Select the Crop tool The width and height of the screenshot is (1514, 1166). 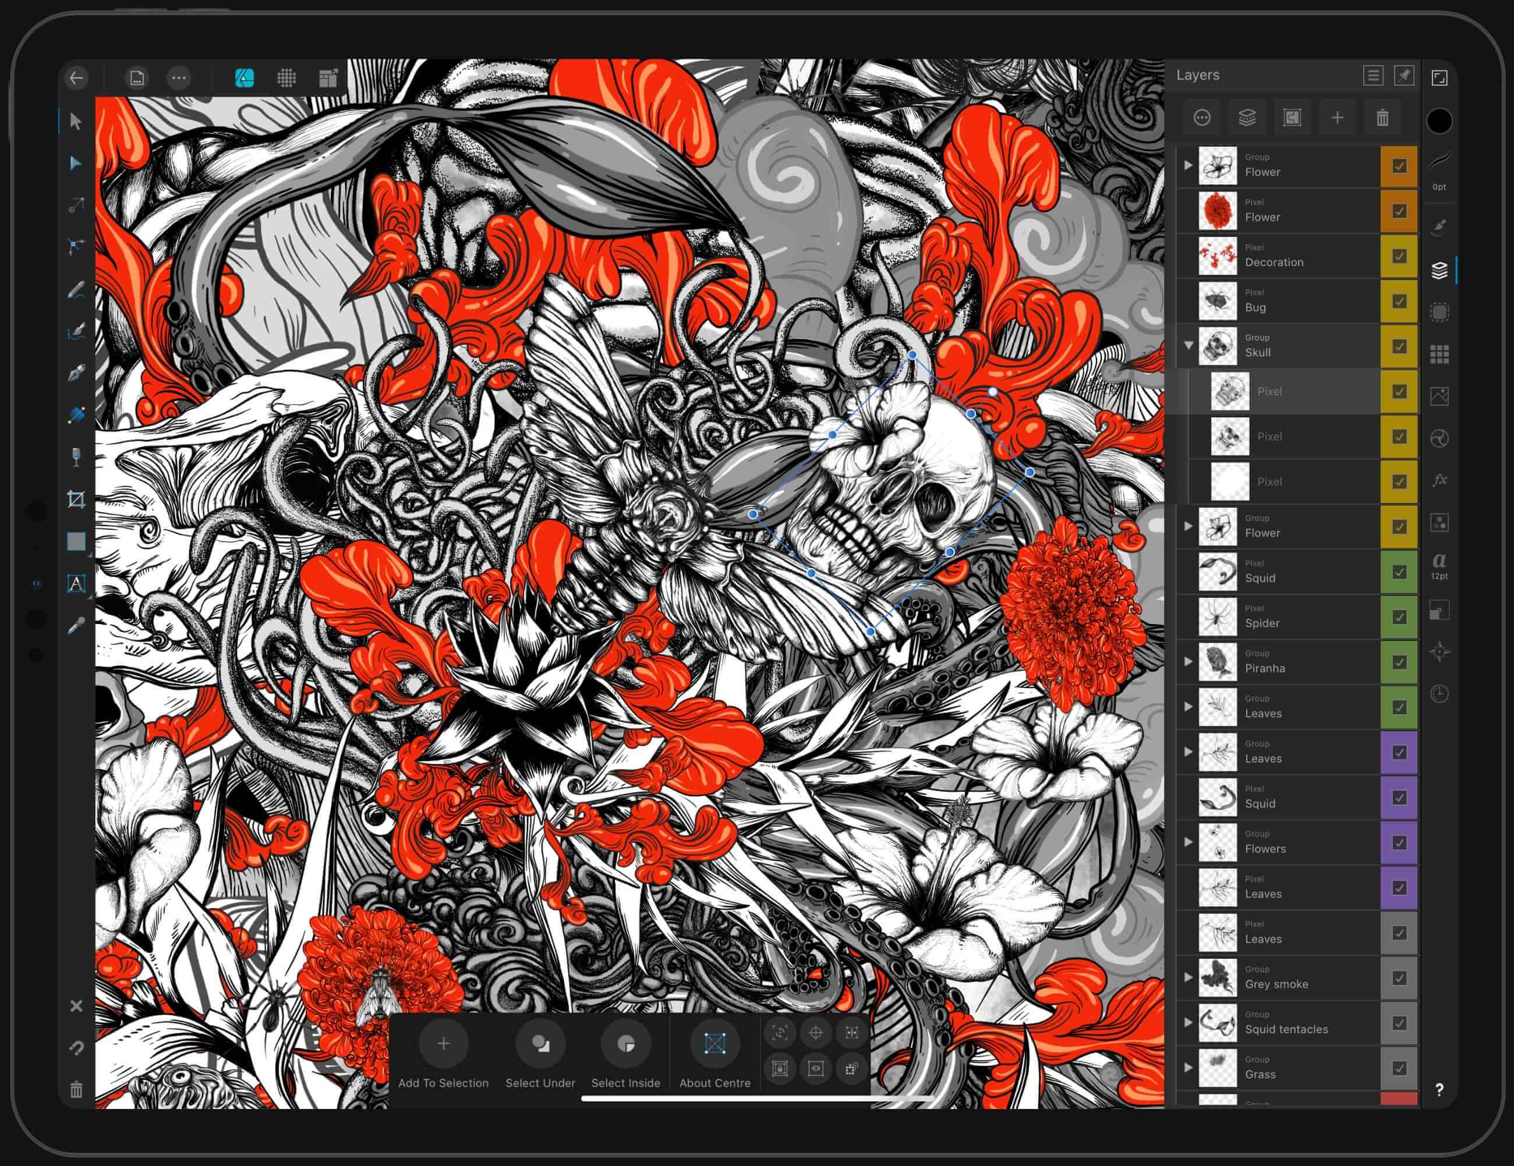(x=76, y=499)
